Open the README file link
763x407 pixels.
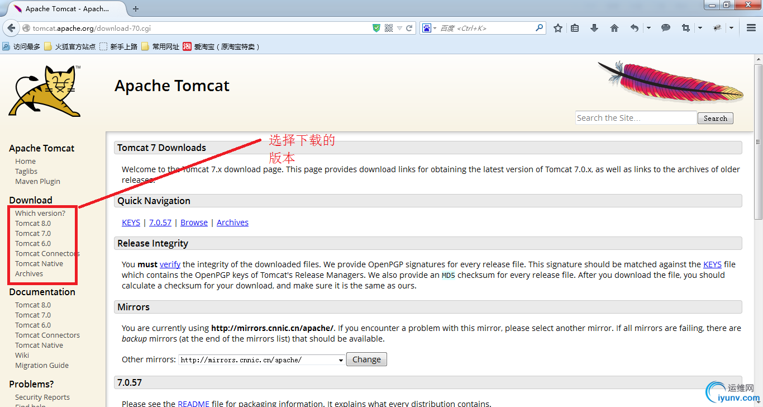(193, 403)
